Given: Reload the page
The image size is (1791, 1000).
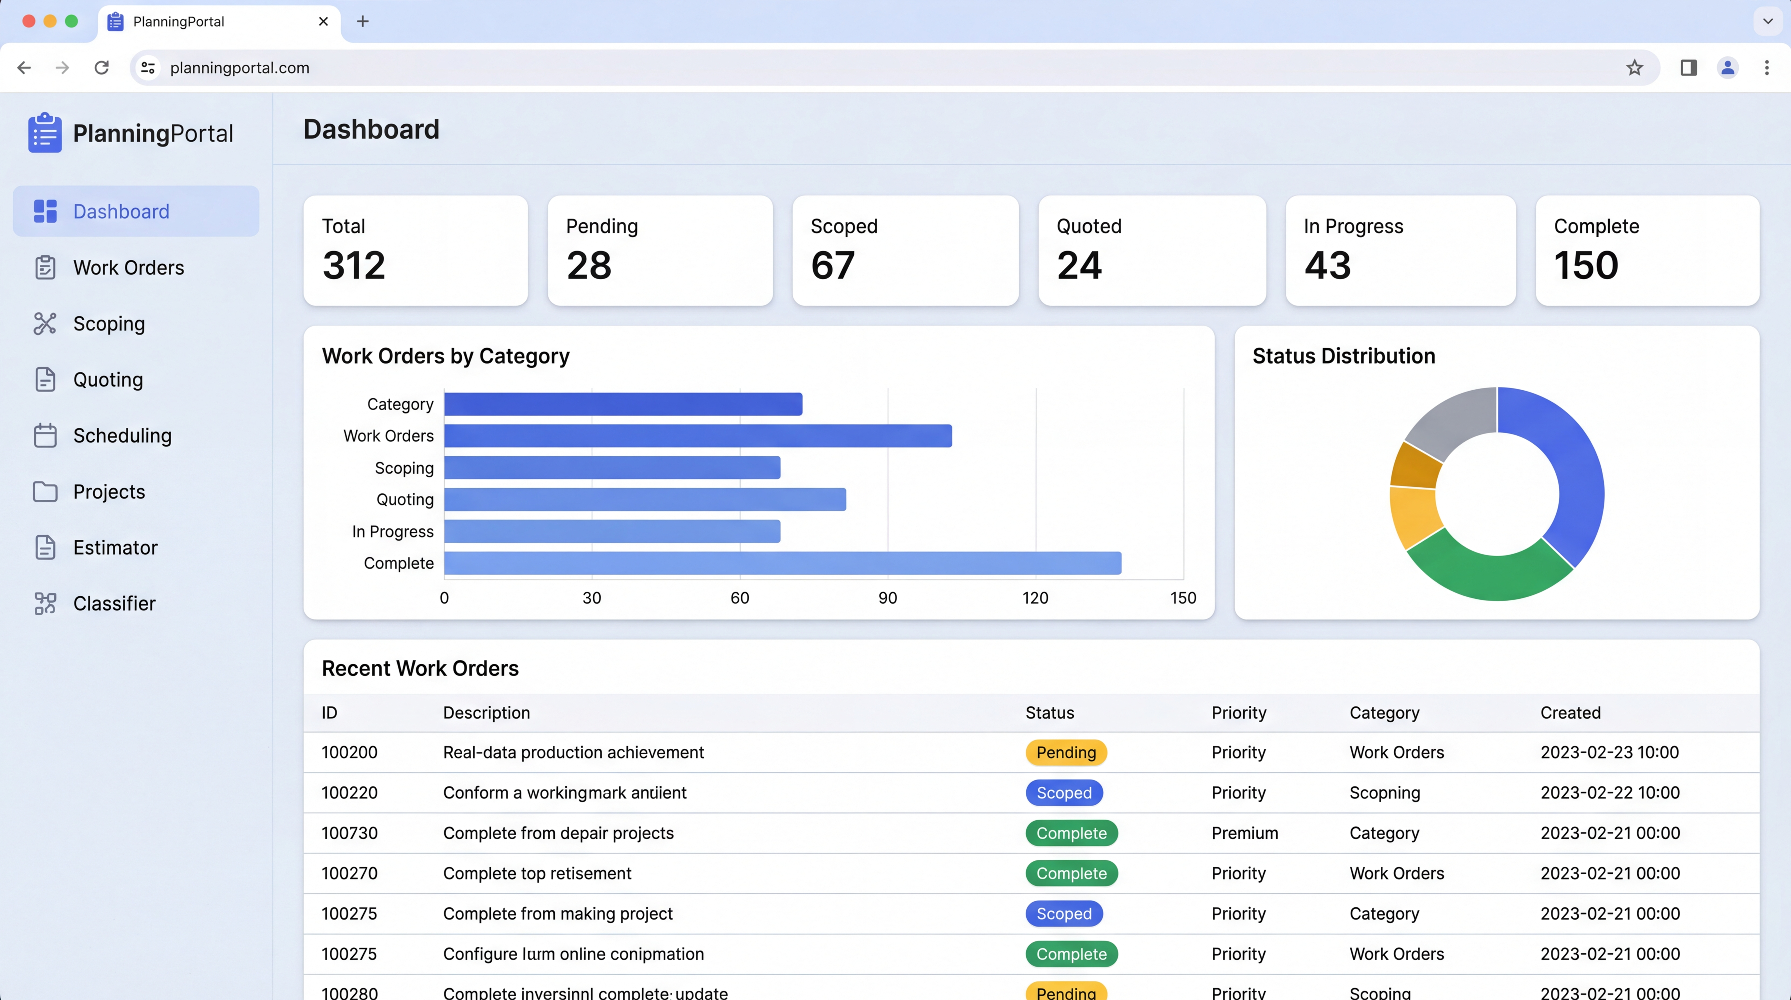Looking at the screenshot, I should pos(102,67).
